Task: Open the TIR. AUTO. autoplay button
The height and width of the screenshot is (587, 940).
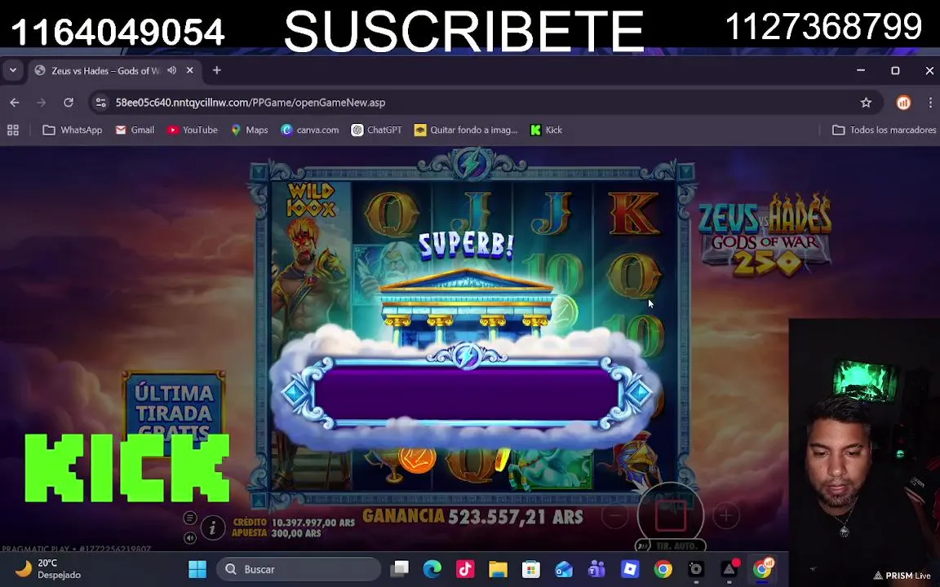Action: (x=670, y=545)
